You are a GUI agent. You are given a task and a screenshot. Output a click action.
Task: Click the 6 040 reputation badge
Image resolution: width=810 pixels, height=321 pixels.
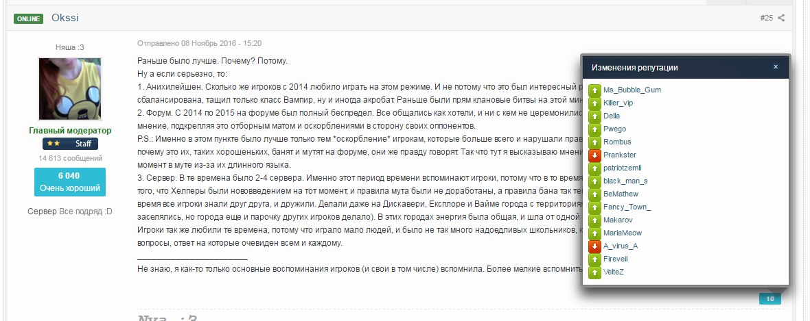pos(70,182)
